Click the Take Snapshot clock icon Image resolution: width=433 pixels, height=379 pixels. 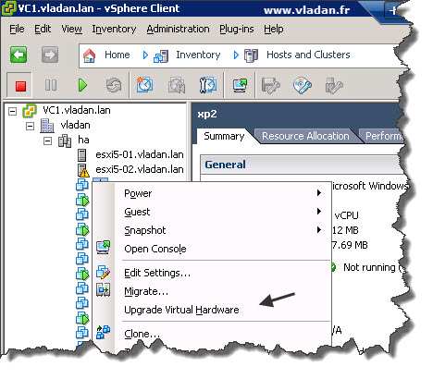pyautogui.click(x=144, y=85)
